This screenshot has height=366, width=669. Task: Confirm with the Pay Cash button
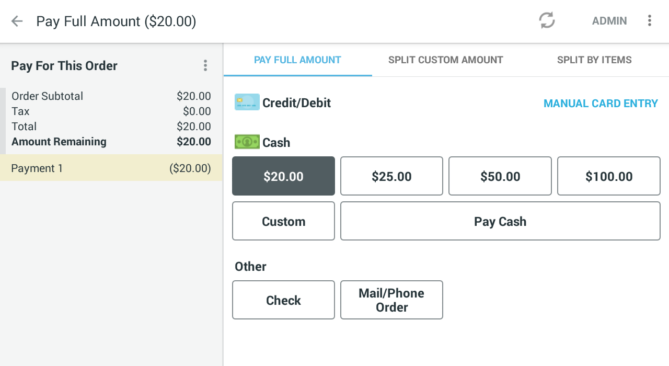(x=500, y=221)
